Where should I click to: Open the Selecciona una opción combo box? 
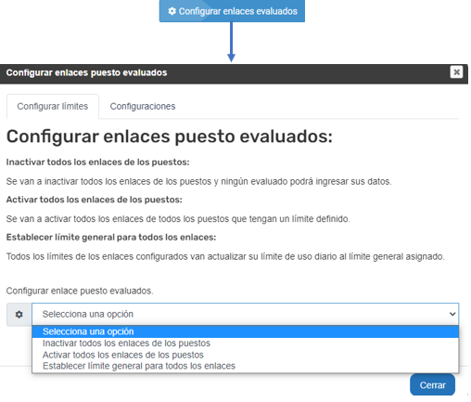[x=245, y=314]
